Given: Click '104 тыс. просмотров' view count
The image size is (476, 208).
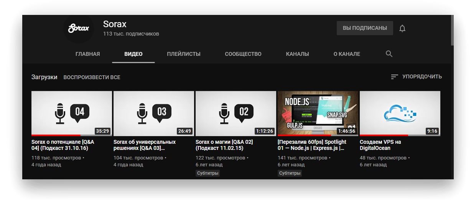Looking at the screenshot, I should coord(138,158).
